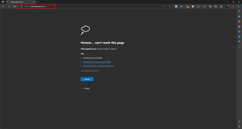Open the Home page button
Image resolution: width=242 pixels, height=129 pixels.
click(x=15, y=7)
